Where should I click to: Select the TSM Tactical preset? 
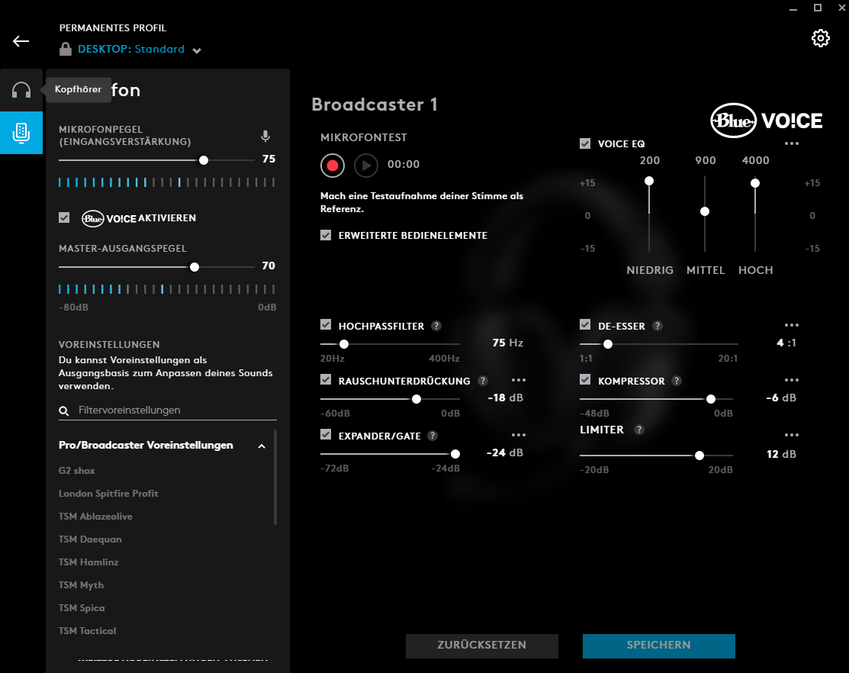coord(87,631)
